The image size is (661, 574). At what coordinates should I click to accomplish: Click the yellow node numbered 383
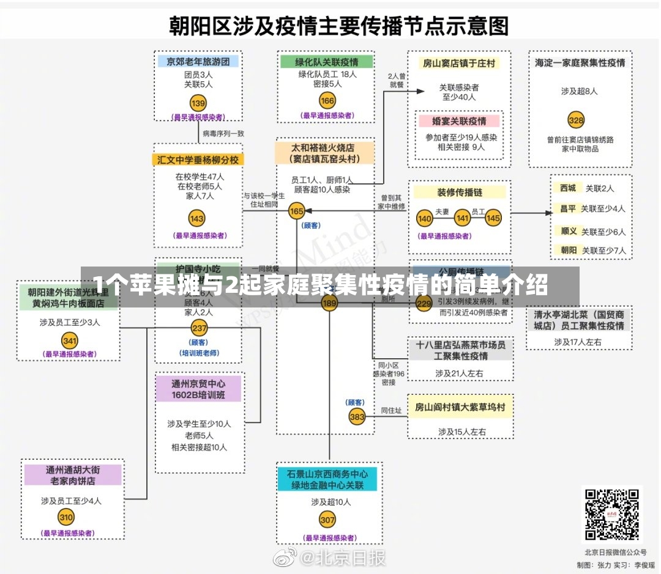(x=357, y=416)
